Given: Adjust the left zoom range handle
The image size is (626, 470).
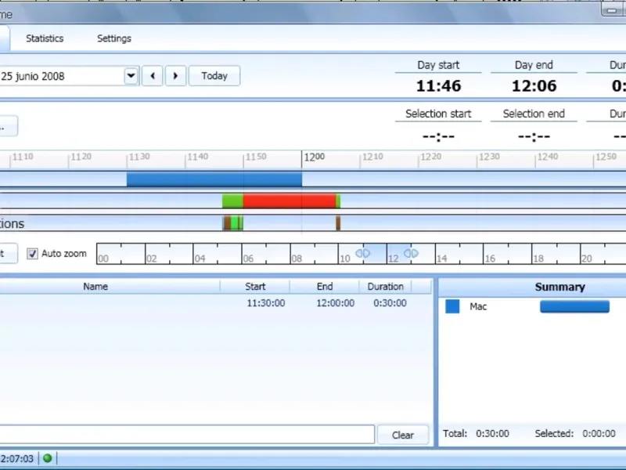Looking at the screenshot, I should [362, 253].
